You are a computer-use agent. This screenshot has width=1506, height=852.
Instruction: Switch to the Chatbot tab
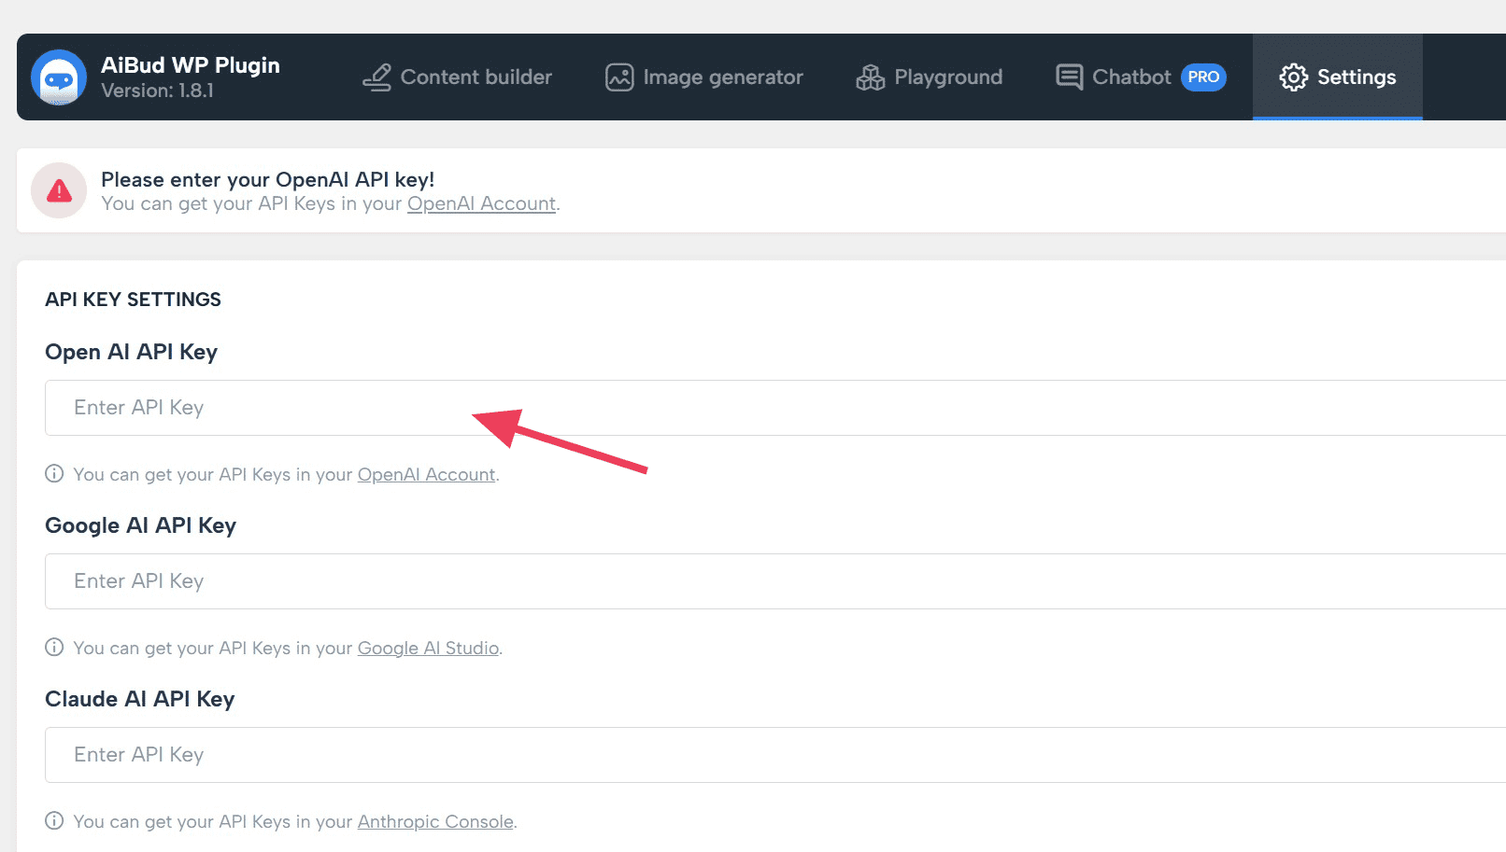pyautogui.click(x=1131, y=77)
